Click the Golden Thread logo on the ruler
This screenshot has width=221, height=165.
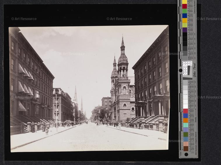tap(195, 70)
